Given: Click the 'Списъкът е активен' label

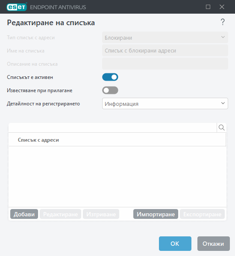Looking at the screenshot, I should click(30, 77).
